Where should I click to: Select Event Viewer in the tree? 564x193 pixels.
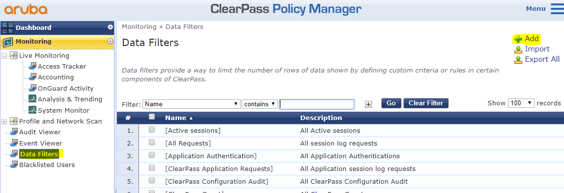(x=41, y=143)
